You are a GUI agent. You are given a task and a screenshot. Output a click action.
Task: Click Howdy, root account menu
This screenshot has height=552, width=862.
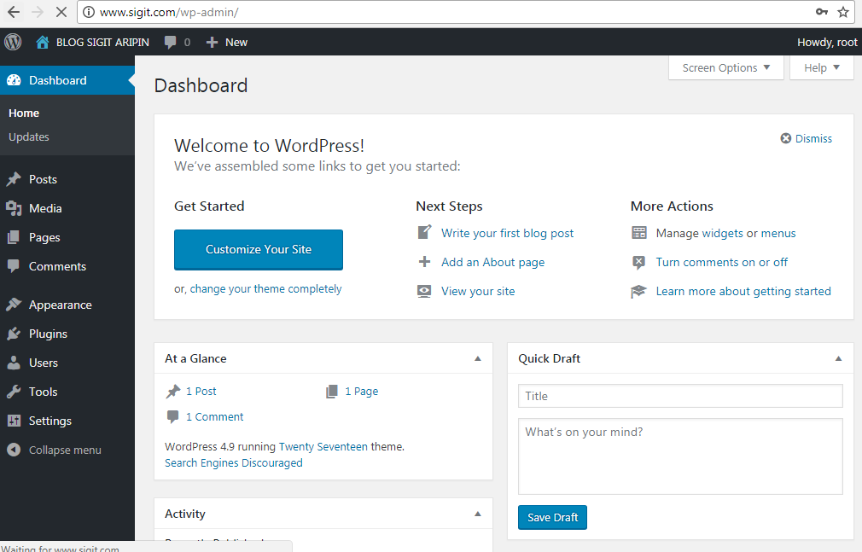827,43
